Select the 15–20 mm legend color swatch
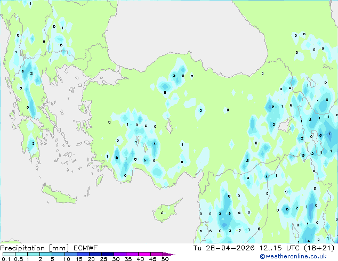 (83, 254)
